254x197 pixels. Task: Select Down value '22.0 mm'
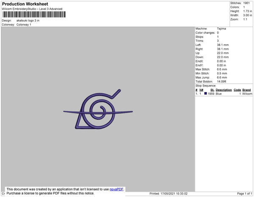(x=223, y=57)
